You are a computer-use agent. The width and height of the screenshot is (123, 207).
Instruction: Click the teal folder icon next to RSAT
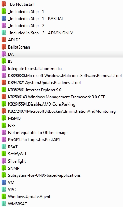(x=4, y=147)
